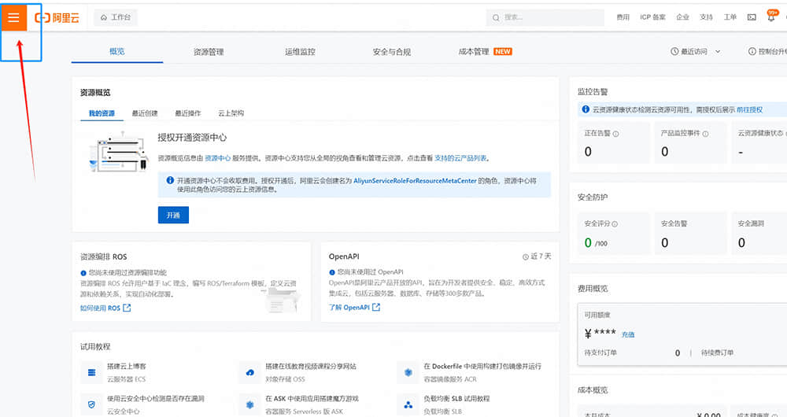Click the info icon in resource center notice
This screenshot has width=787, height=417.
click(x=170, y=181)
